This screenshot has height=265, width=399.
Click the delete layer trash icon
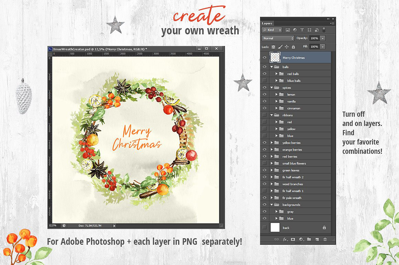[x=325, y=239]
